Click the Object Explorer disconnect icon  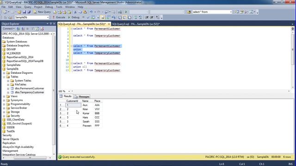point(23,29)
